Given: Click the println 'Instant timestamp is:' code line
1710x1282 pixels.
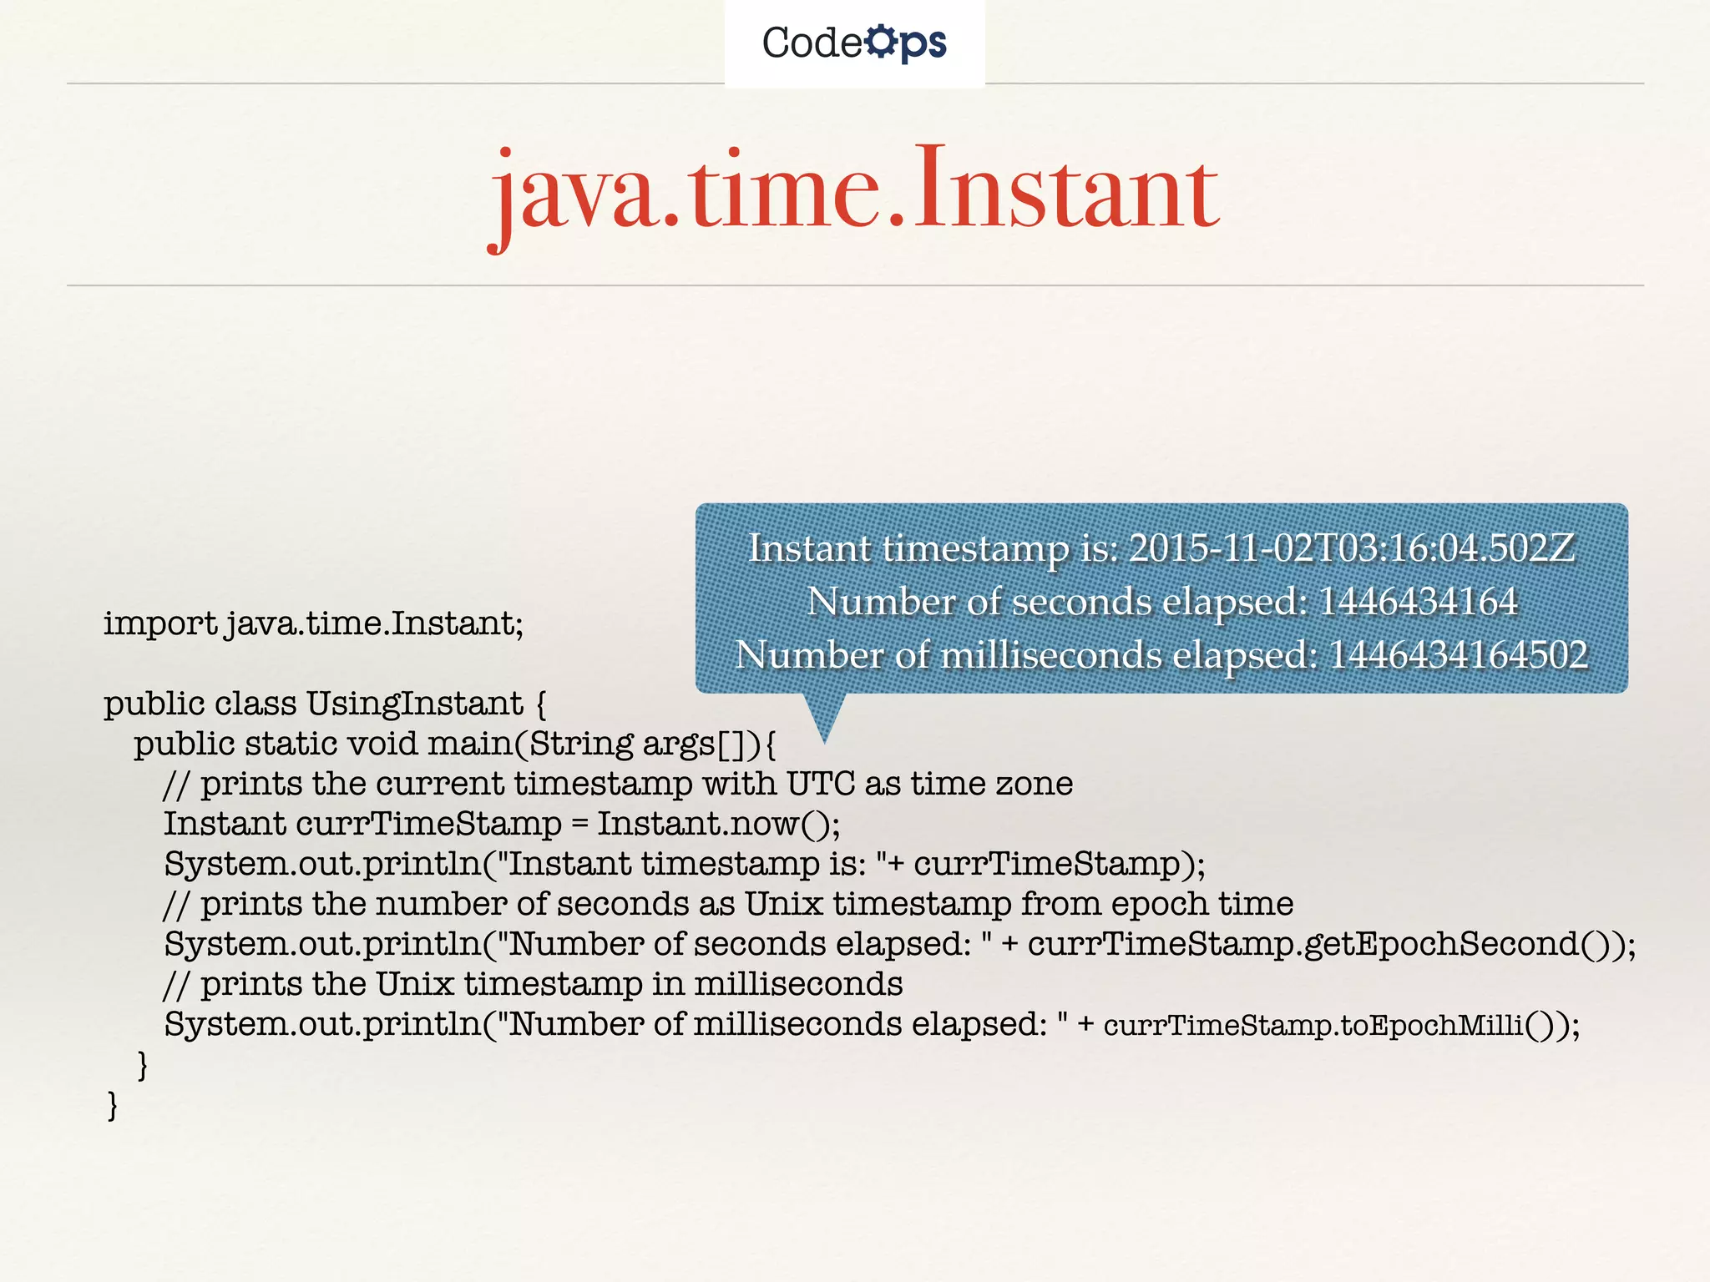Looking at the screenshot, I should 685,864.
